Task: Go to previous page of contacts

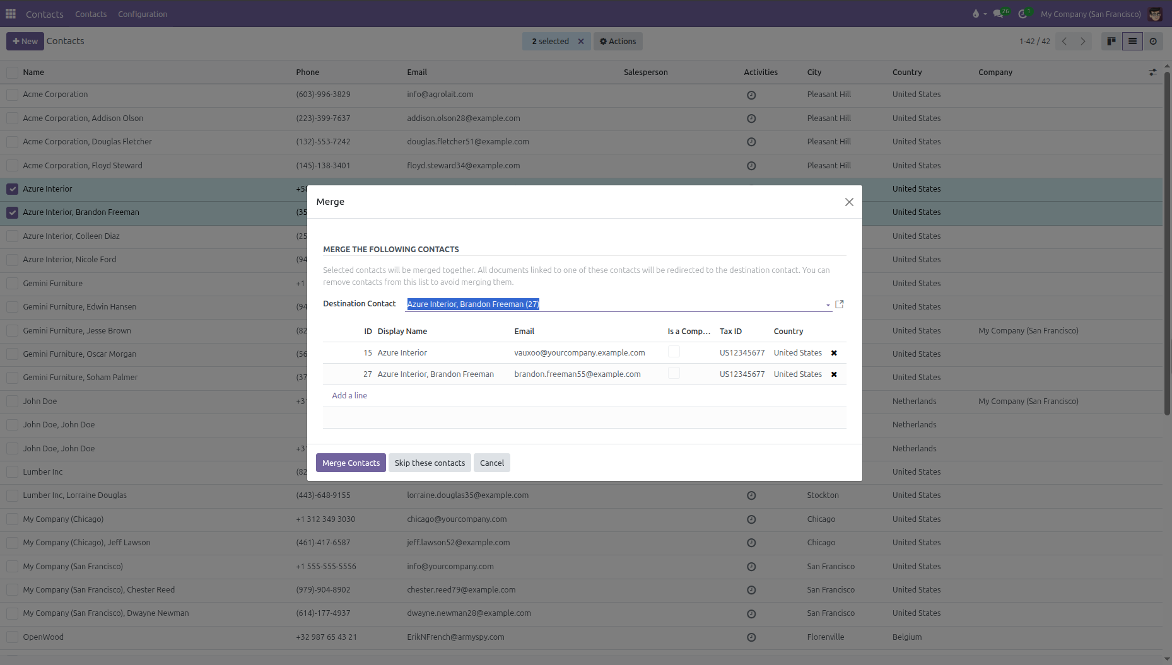Action: point(1064,41)
